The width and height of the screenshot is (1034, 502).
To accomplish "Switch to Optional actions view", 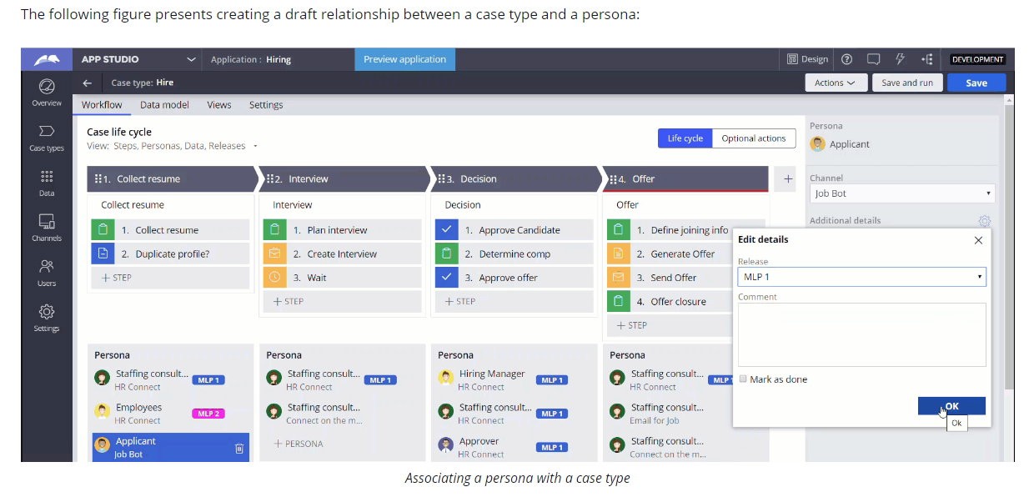I will pos(754,138).
